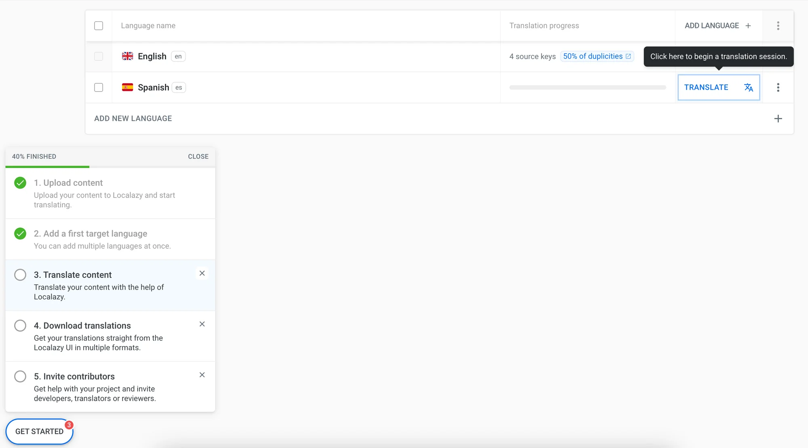Check the Spanish language checkbox

99,87
